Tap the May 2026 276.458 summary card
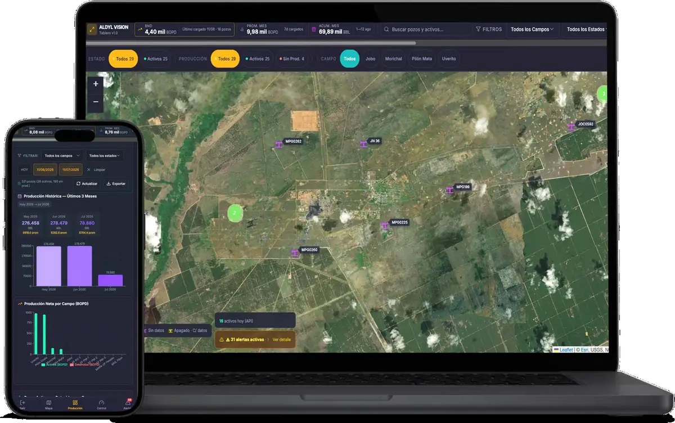675x423 pixels. click(x=30, y=224)
